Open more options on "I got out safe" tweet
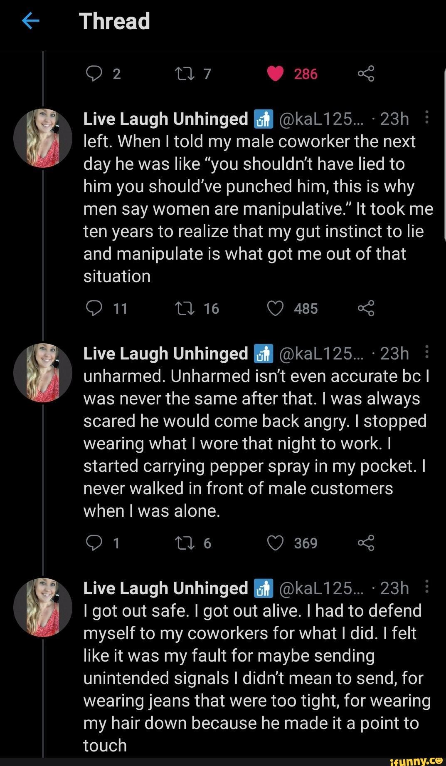This screenshot has width=446, height=766. 427,587
